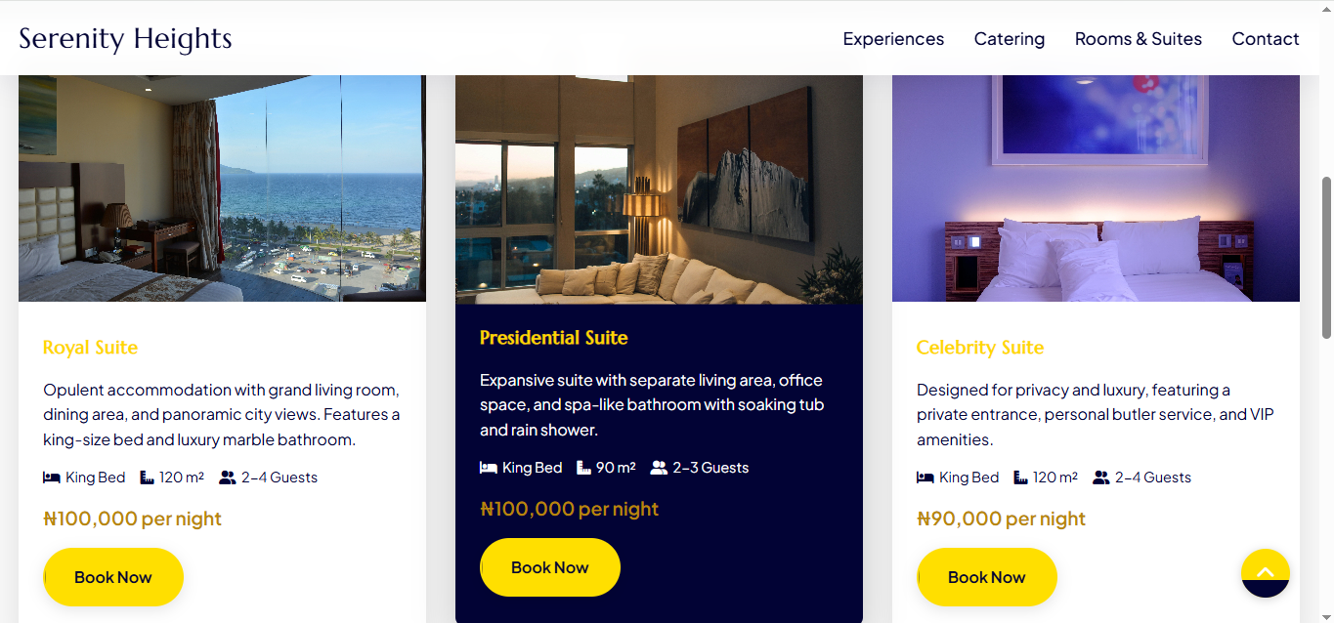Click the guests icon on Royal Suite
Viewport: 1334px width, 623px height.
coord(229,477)
